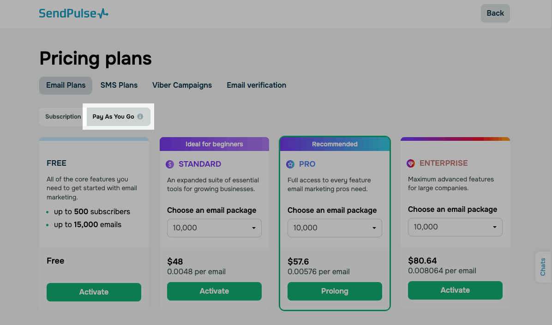This screenshot has height=325, width=552.
Task: Open the Standard email package dropdown
Action: (x=214, y=228)
